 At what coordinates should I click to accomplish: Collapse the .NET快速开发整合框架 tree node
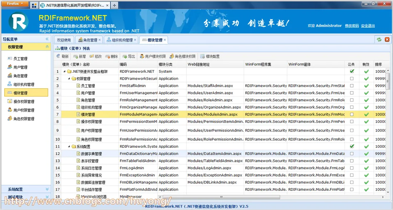pos(64,72)
